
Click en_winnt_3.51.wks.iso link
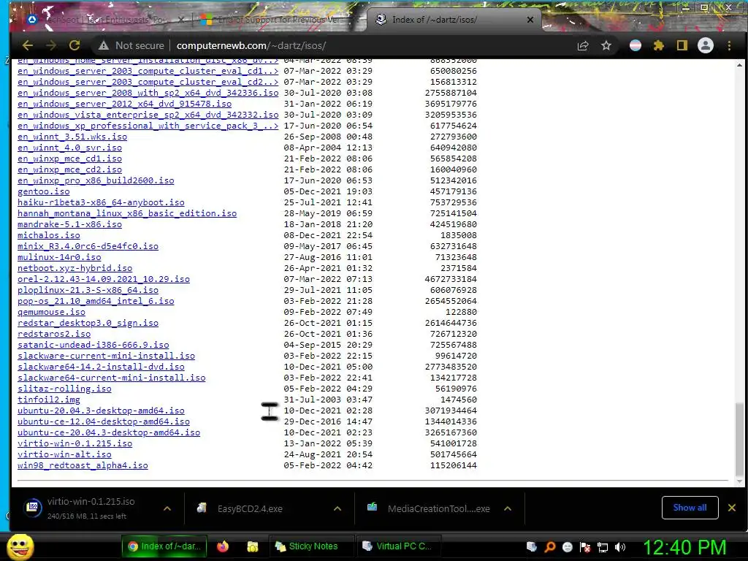pyautogui.click(x=72, y=137)
